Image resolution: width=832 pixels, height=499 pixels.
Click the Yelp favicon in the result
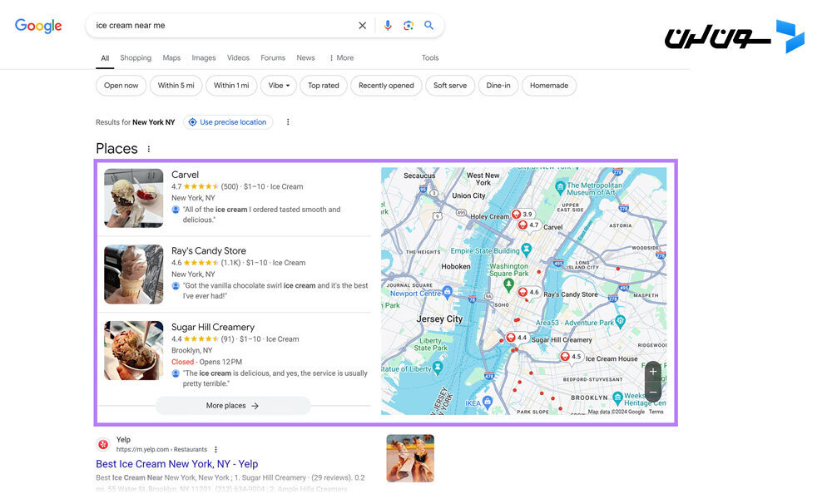103,444
